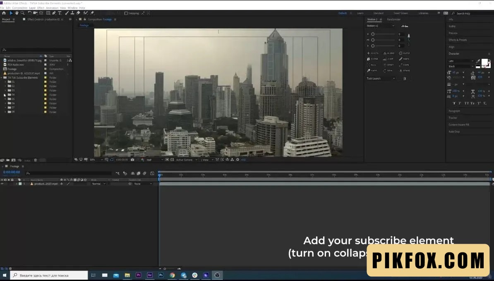494x281 pixels.
Task: Click the Orbit button in Motion panel
Action: coord(389,65)
